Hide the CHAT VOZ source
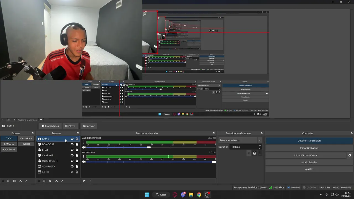The width and height of the screenshot is (354, 199). [72, 155]
